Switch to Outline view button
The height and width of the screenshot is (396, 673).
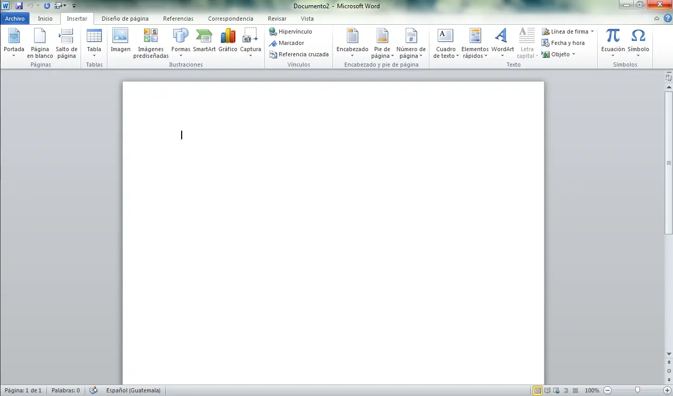pyautogui.click(x=566, y=390)
